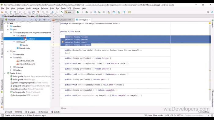Image resolution: width=214 pixels, height=120 pixels.
Task: Toggle the Gradle side tab on right
Action: (212, 23)
